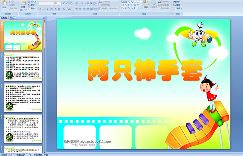
Task: Open Shape Outline (形状轮廓) color menu
Action: (164, 5)
